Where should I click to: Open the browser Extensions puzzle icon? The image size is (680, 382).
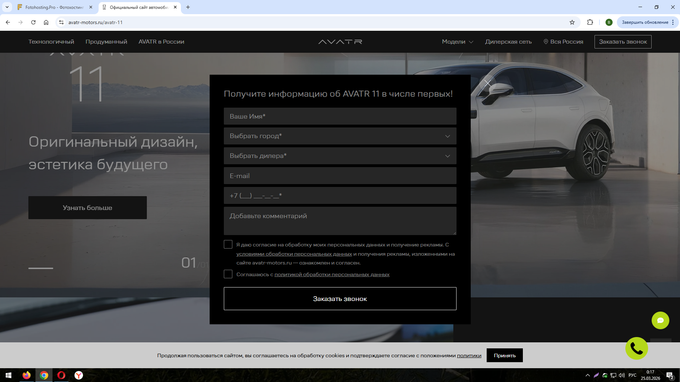point(590,22)
